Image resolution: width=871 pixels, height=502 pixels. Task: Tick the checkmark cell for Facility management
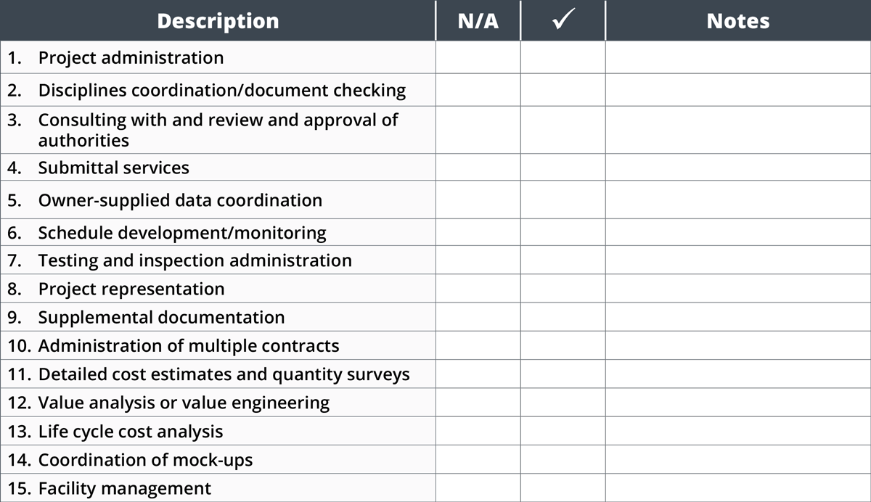pyautogui.click(x=563, y=488)
